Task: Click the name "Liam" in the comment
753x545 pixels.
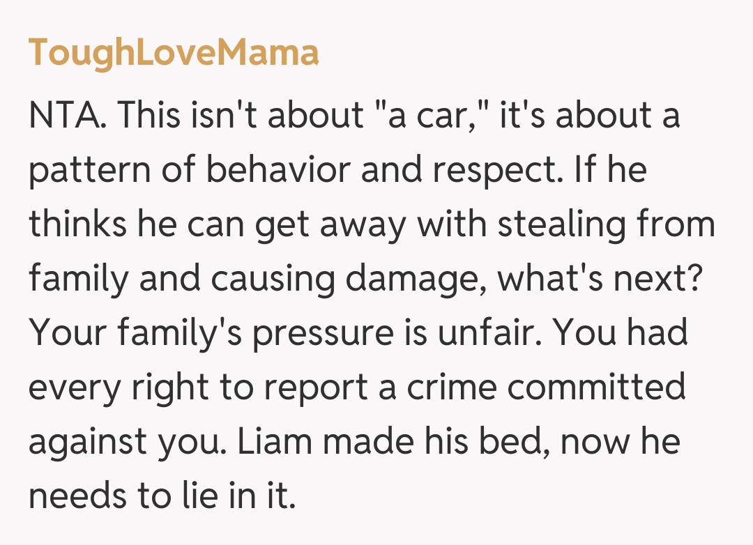Action: point(262,443)
